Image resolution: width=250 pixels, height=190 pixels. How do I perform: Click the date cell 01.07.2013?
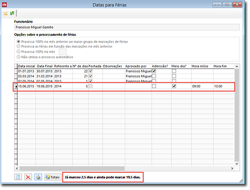click(26, 71)
